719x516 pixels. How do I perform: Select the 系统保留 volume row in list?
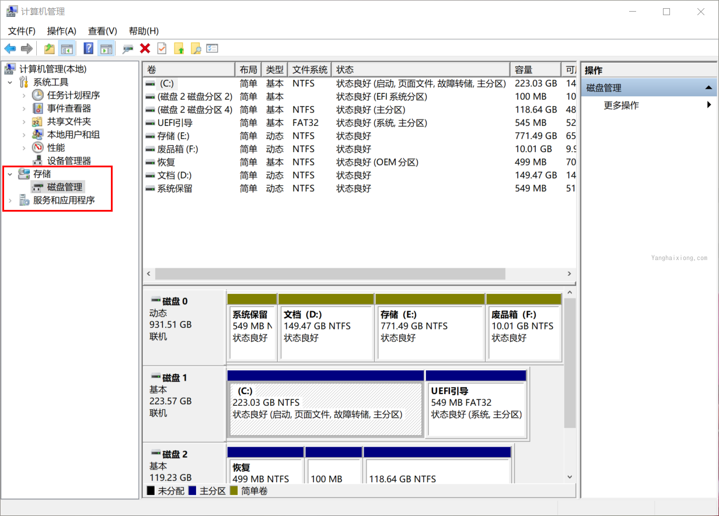pyautogui.click(x=360, y=188)
